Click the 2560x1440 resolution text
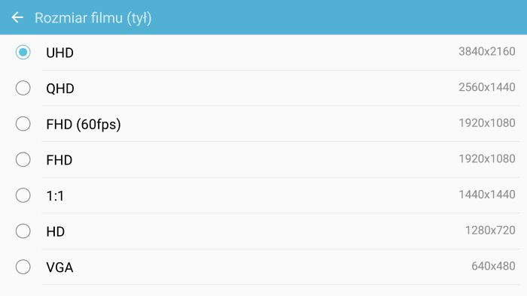527x296 pixels. point(487,87)
